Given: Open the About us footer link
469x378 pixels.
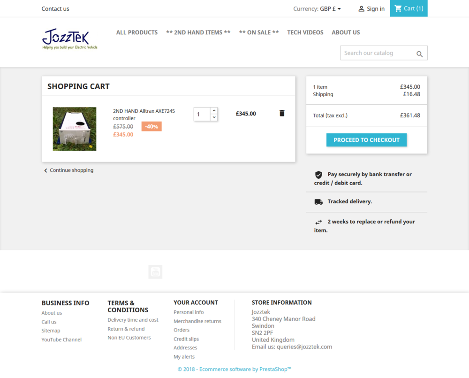Looking at the screenshot, I should pos(52,313).
